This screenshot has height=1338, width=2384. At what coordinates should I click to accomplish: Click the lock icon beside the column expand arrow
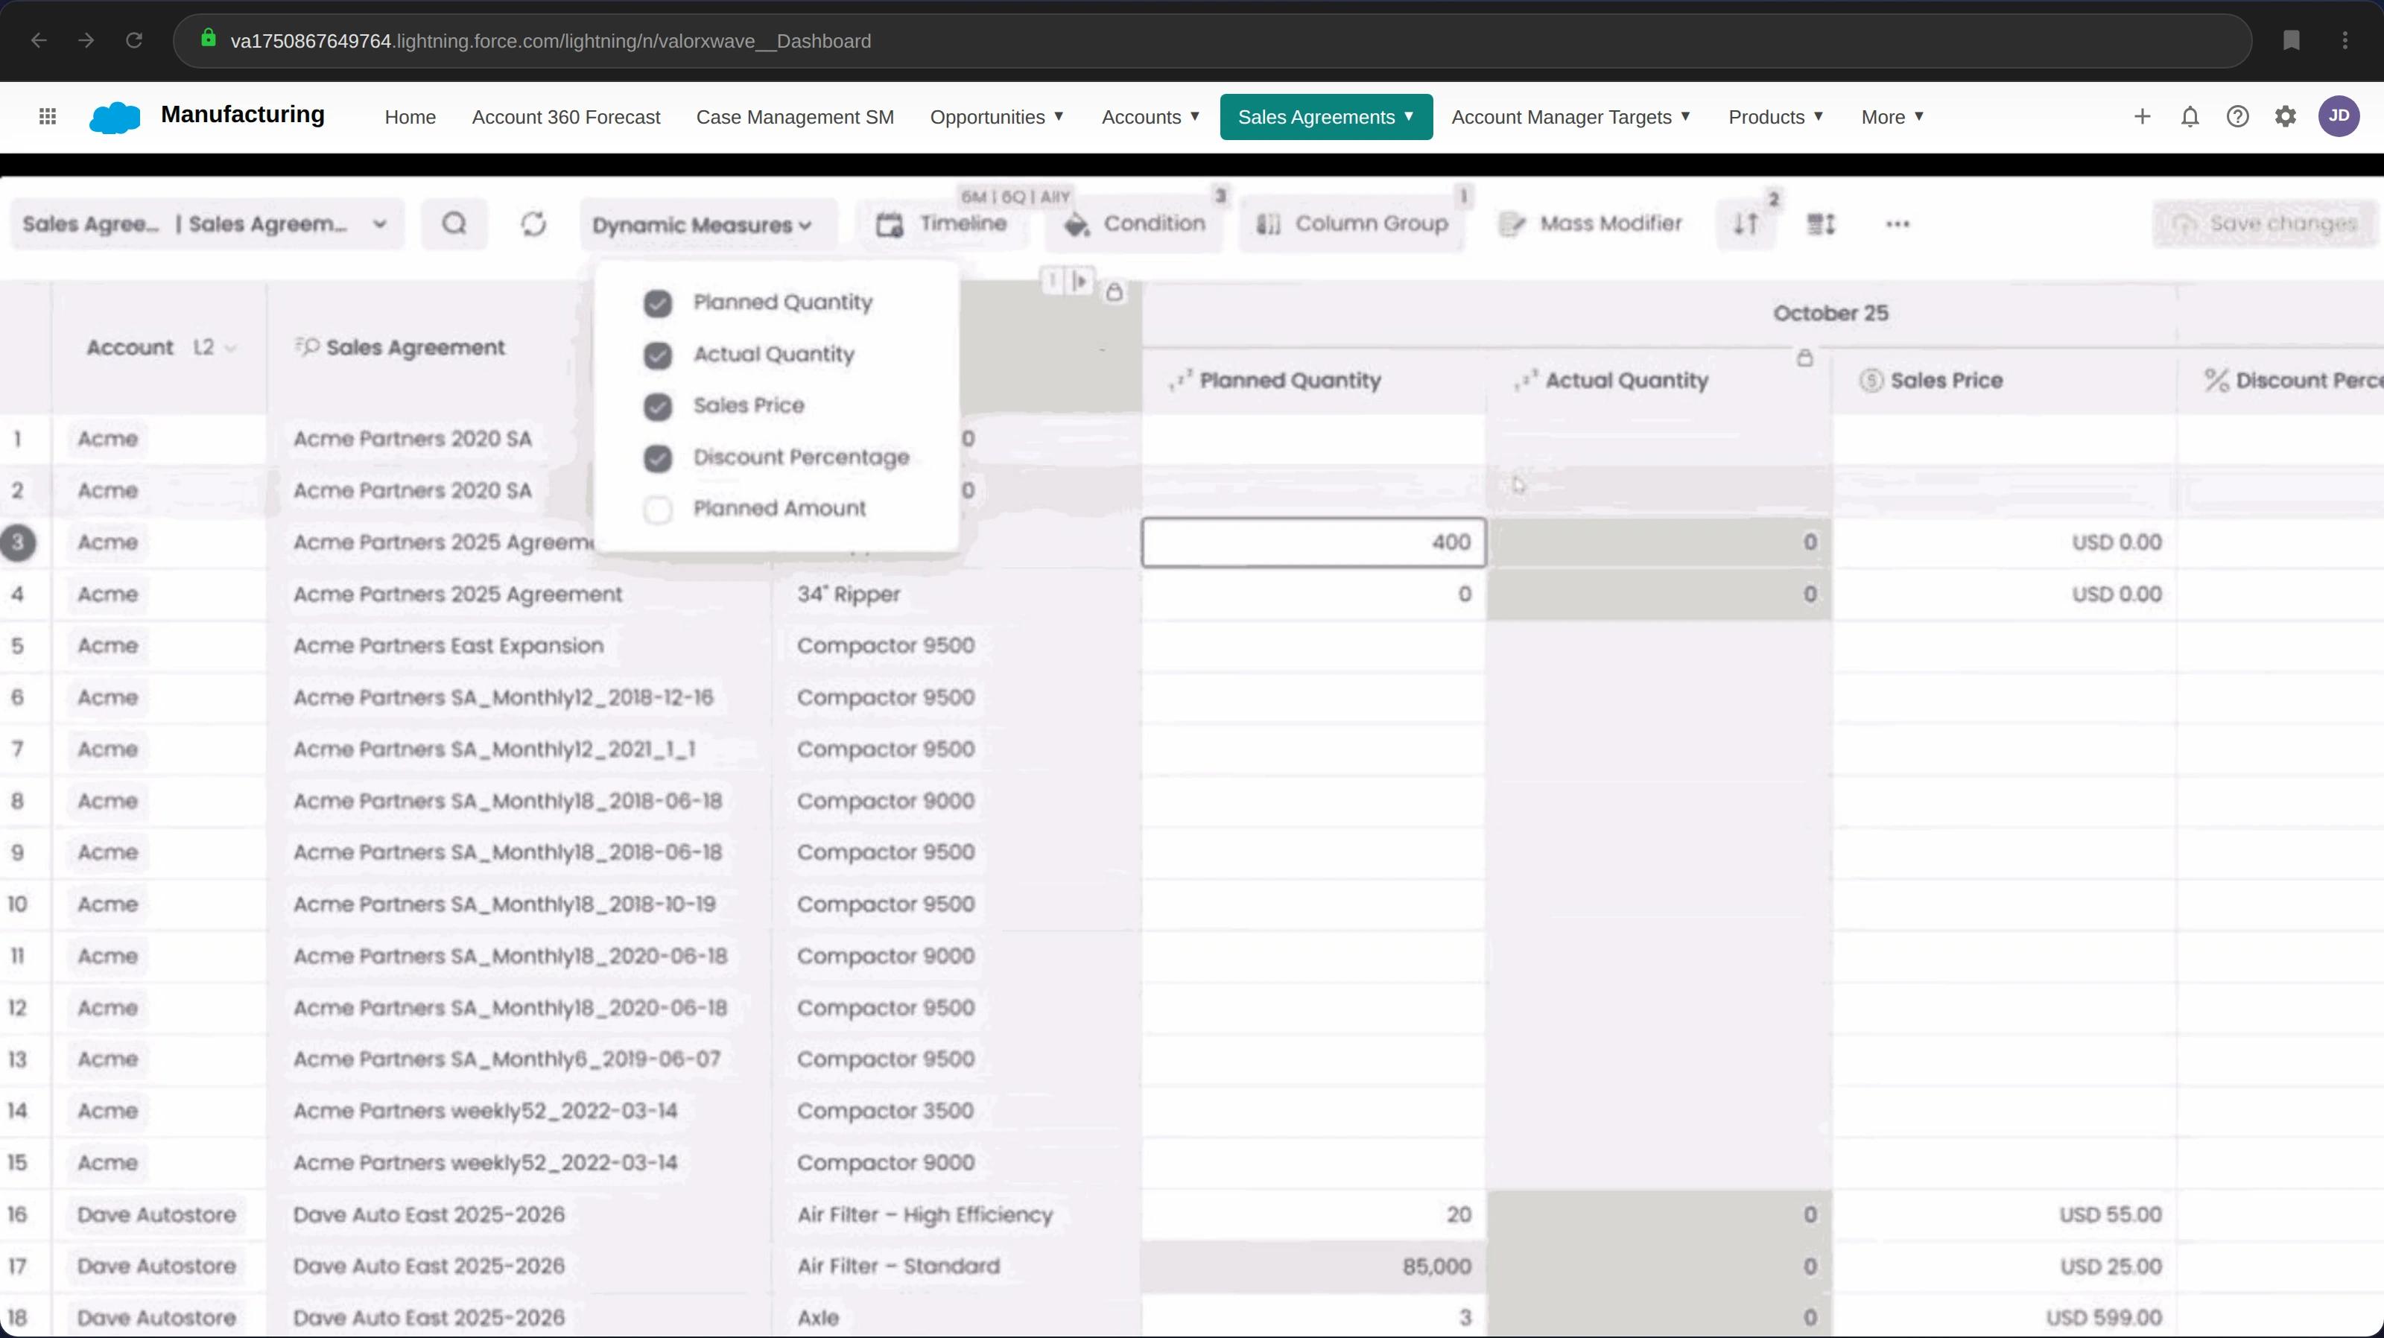click(x=1115, y=292)
